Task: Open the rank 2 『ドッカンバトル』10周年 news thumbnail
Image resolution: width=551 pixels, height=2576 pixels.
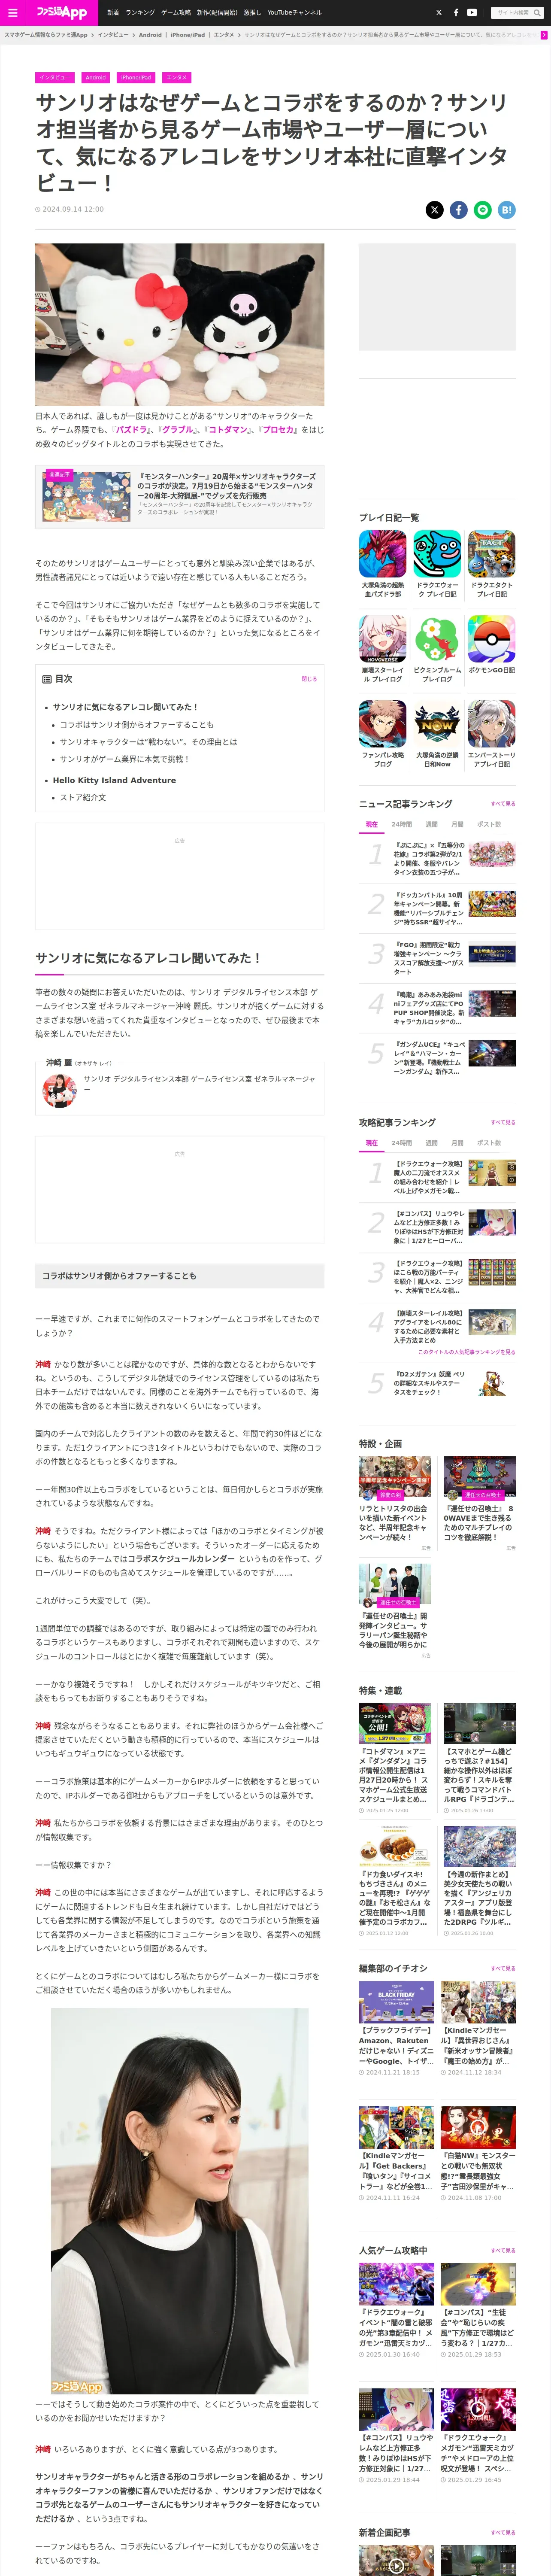Action: point(492,905)
